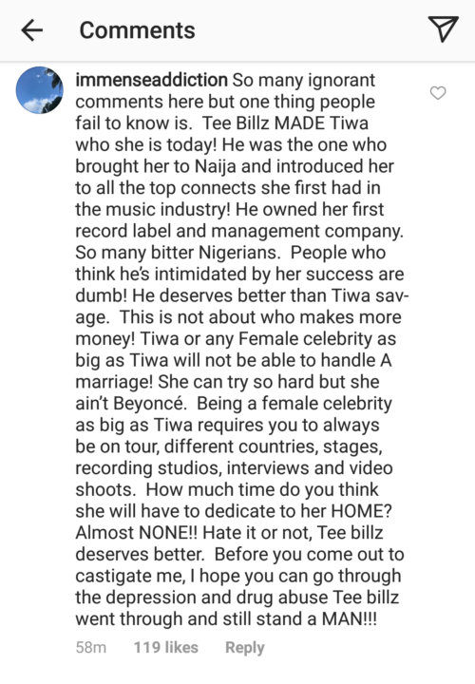Tap the paper plane share icon
Image resolution: width=475 pixels, height=684 pixels.
point(443,28)
